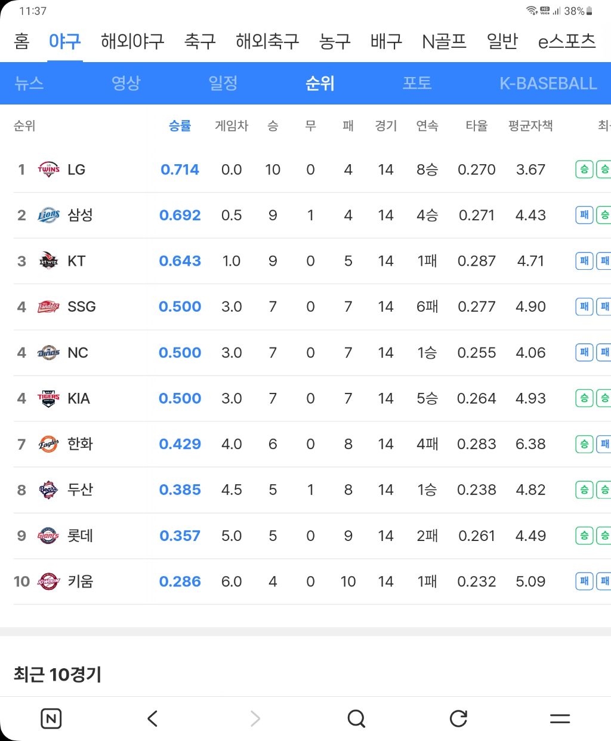Open the hamburger menu icon
The image size is (611, 741).
pyautogui.click(x=560, y=718)
